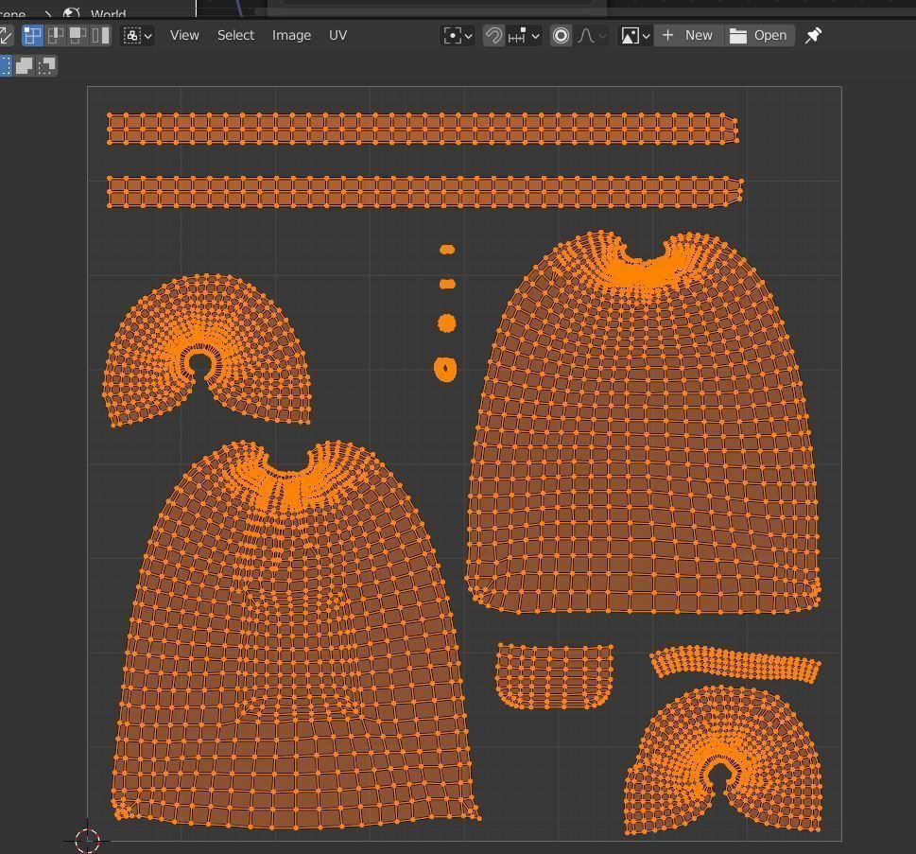Switch to face selection mode

78,36
